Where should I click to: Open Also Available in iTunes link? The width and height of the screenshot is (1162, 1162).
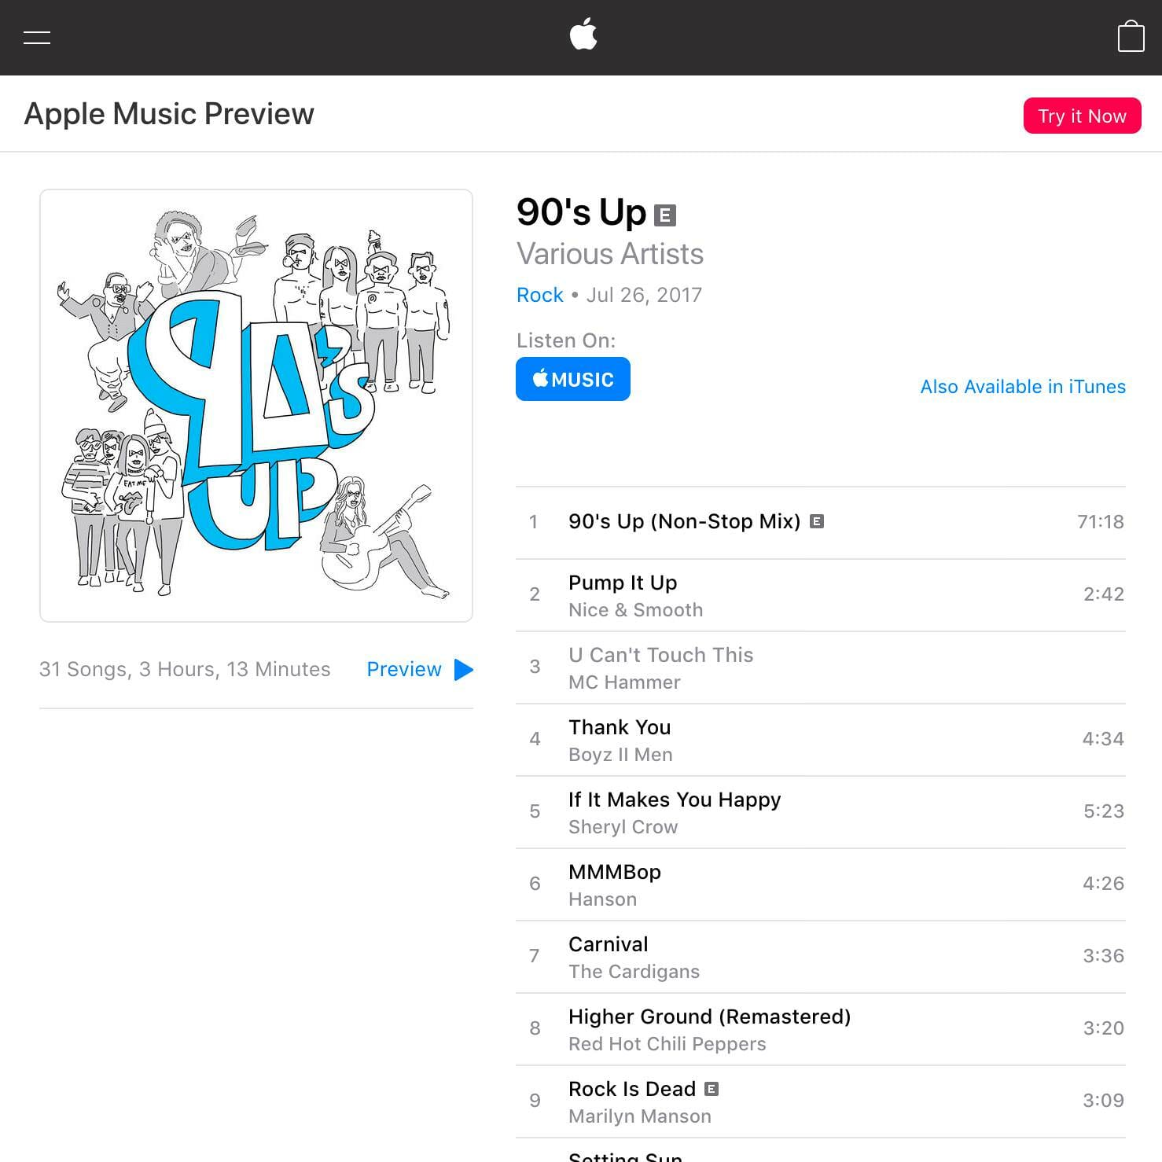[x=1023, y=387]
